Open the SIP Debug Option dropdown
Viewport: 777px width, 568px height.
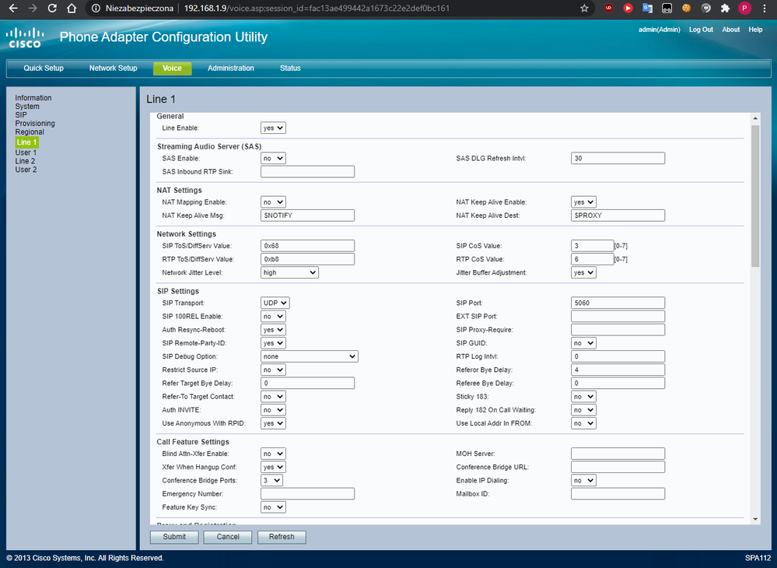(309, 356)
